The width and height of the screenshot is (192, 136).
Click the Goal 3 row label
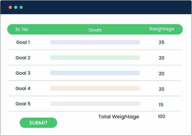(x=23, y=73)
